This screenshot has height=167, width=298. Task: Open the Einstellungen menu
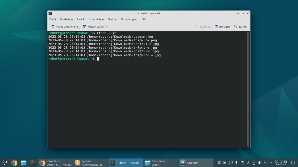[x=128, y=19]
